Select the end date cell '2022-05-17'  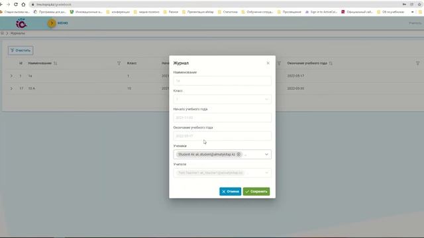click(x=295, y=76)
